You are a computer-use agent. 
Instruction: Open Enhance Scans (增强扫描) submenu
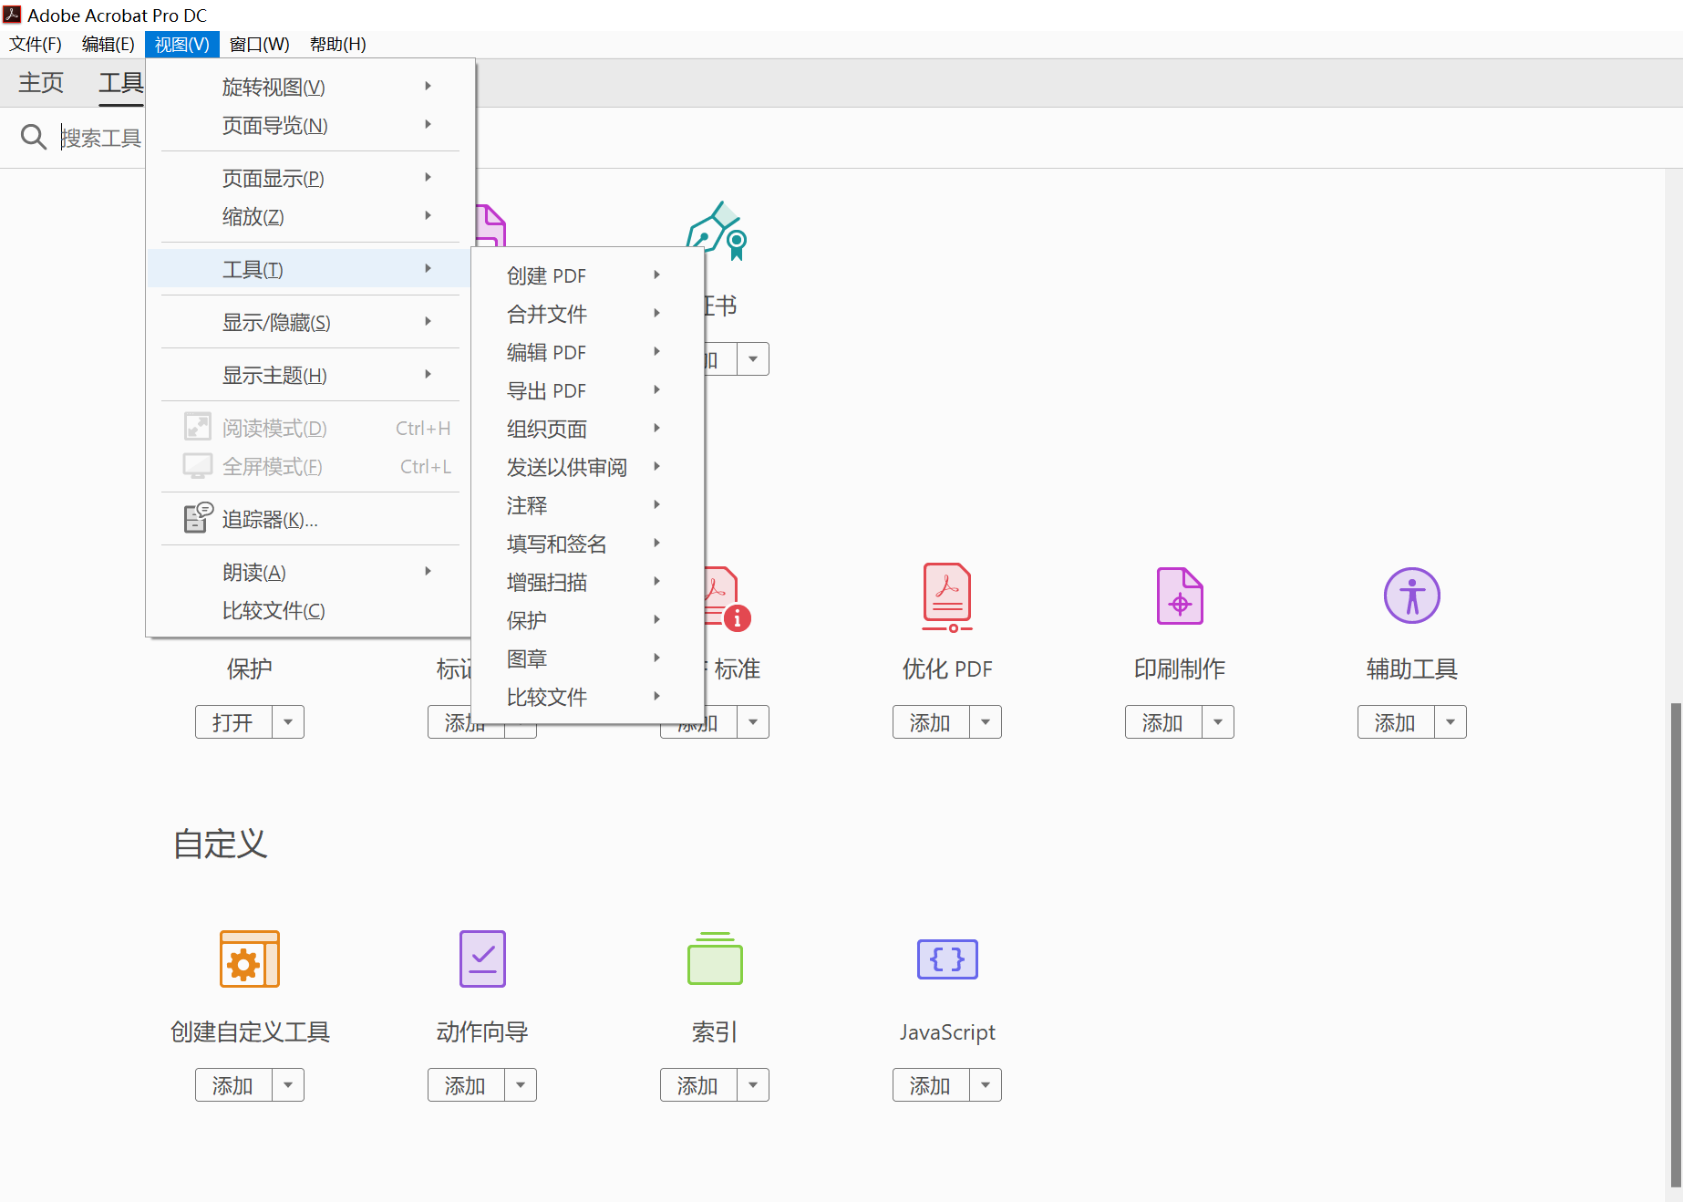587,582
